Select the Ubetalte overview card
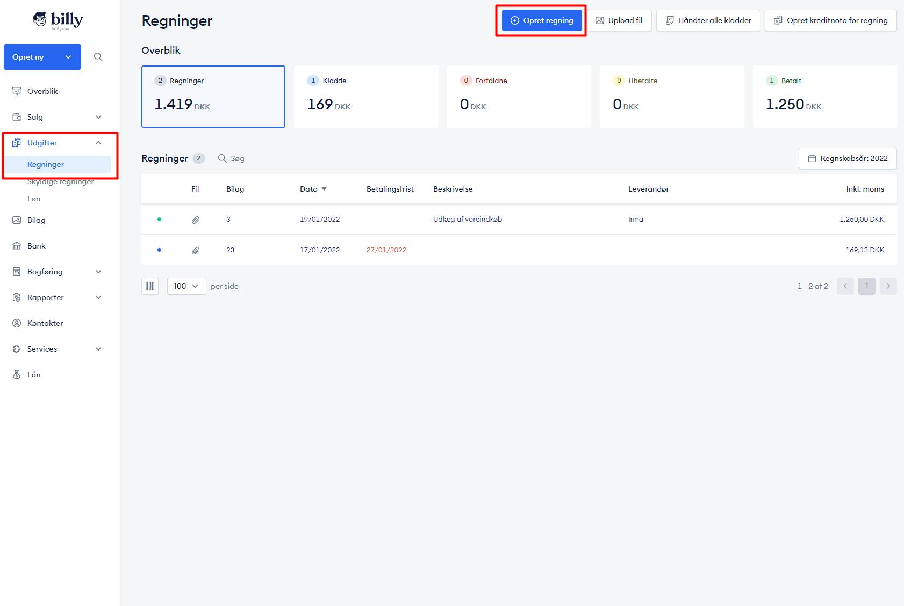Screen dimensions: 904x606 pyautogui.click(x=672, y=97)
